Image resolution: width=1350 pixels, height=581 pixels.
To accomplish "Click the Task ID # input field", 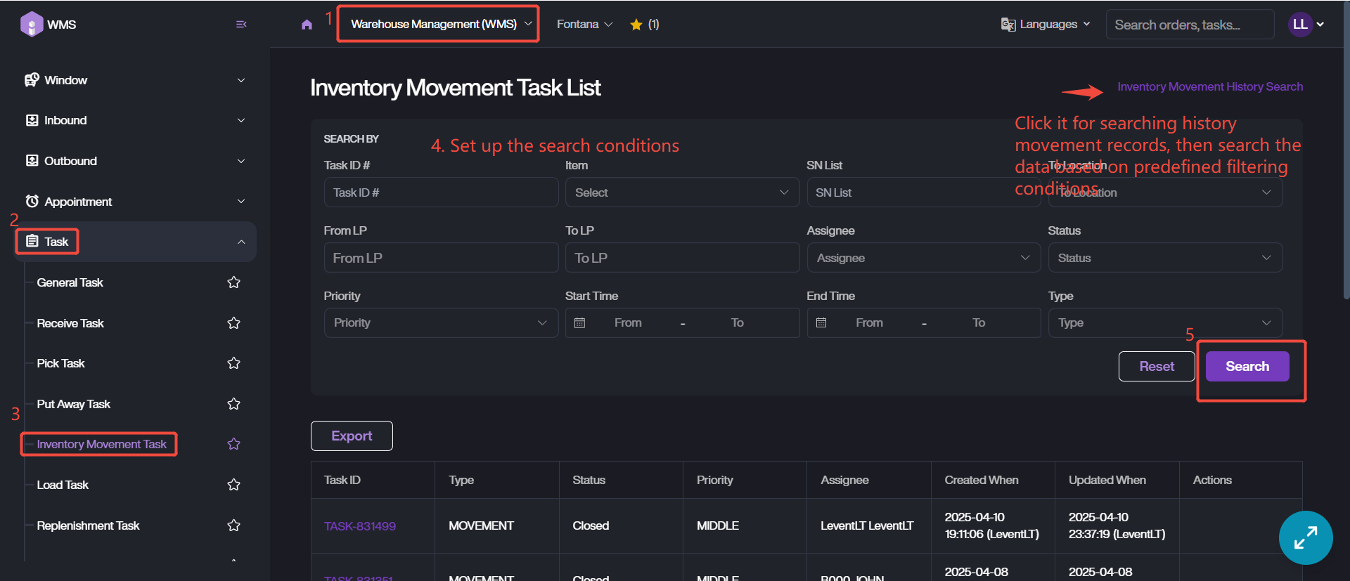I will [x=441, y=192].
